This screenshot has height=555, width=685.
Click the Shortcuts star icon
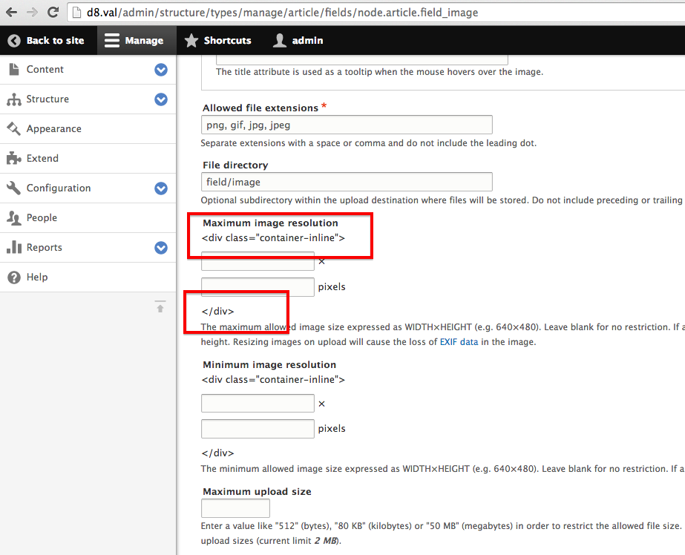(191, 41)
